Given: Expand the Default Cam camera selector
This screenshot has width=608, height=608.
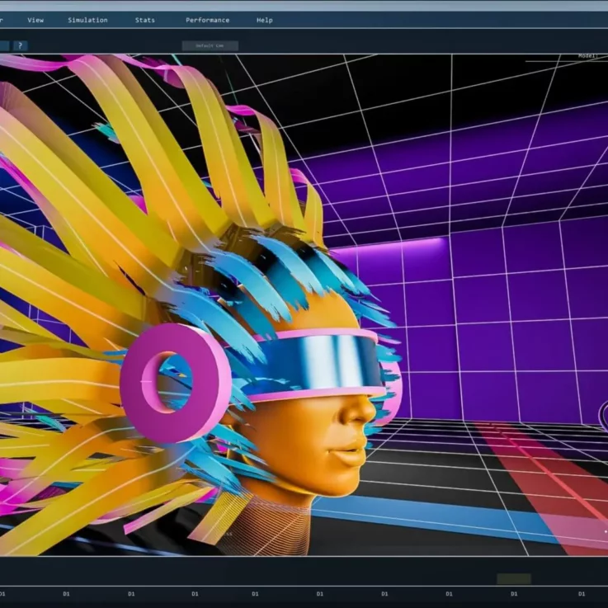Looking at the screenshot, I should tap(210, 46).
